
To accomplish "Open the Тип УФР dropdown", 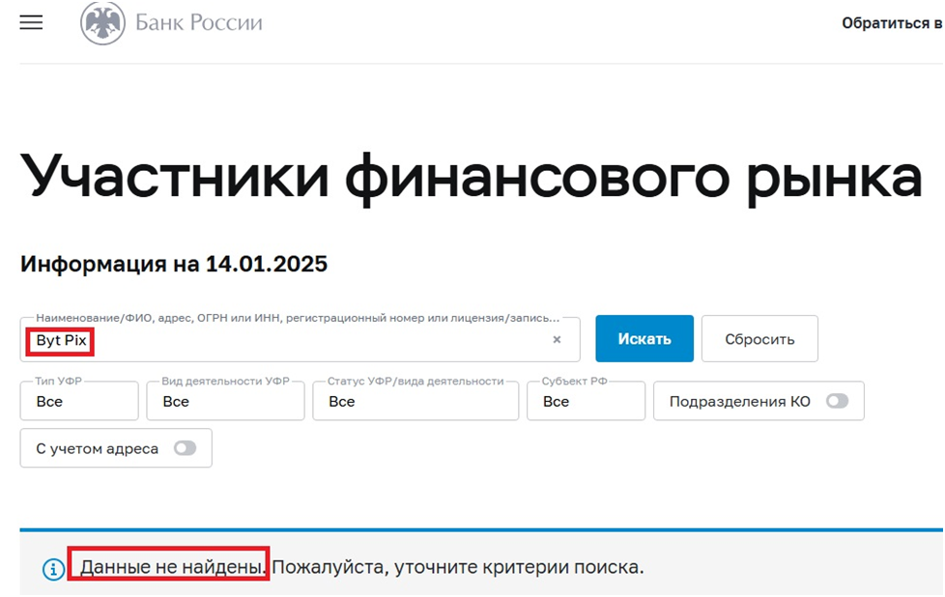I will coord(79,401).
